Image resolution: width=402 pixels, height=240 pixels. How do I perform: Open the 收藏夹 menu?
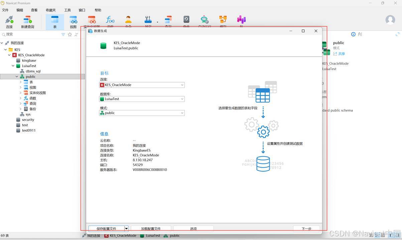51,10
